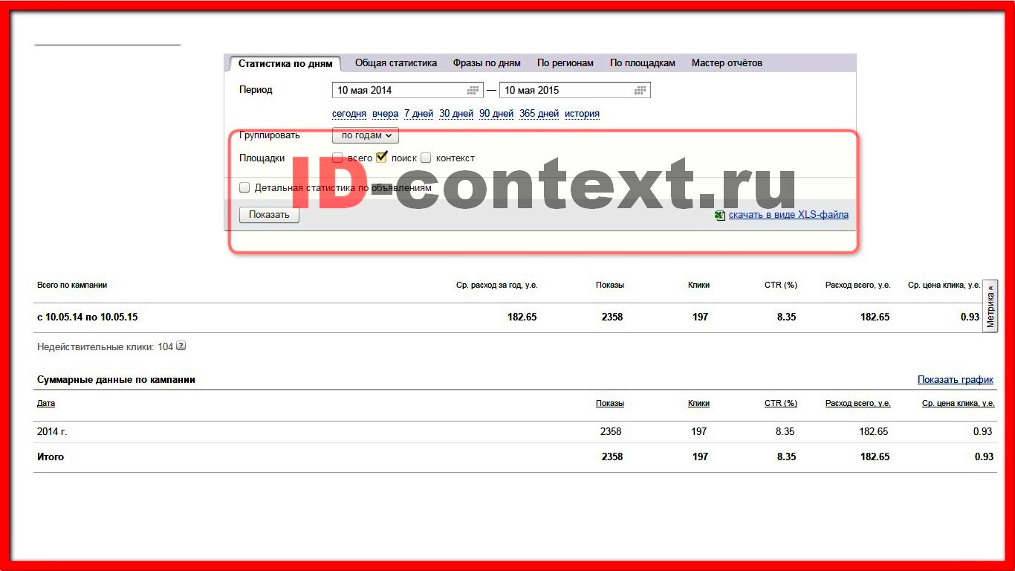Open the 'Фразы по дням' tab

487,63
